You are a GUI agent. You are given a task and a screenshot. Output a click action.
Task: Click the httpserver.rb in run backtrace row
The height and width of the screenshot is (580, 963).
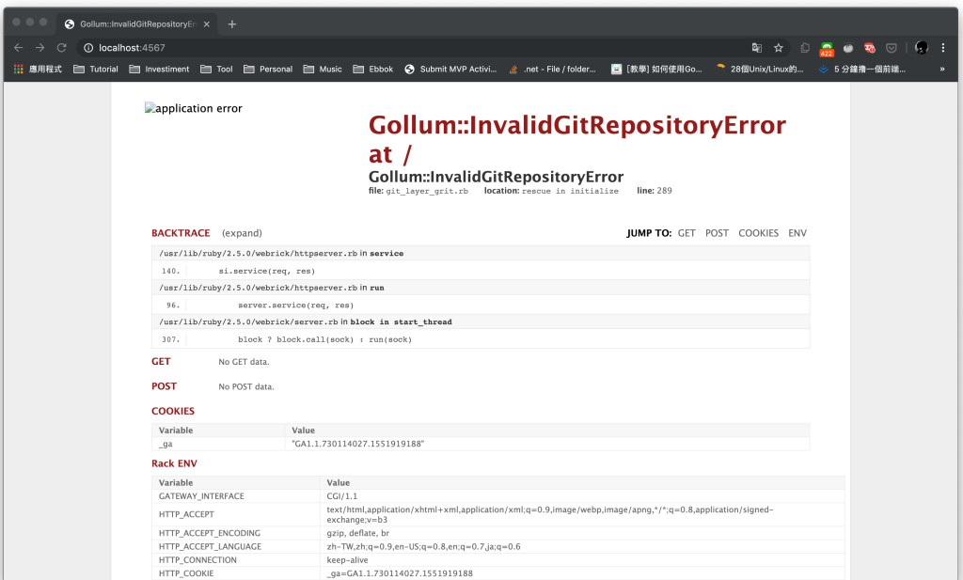(x=481, y=288)
